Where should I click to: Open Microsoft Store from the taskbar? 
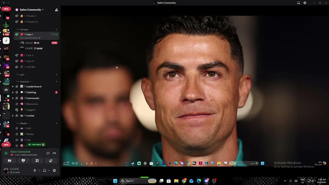tap(169, 181)
